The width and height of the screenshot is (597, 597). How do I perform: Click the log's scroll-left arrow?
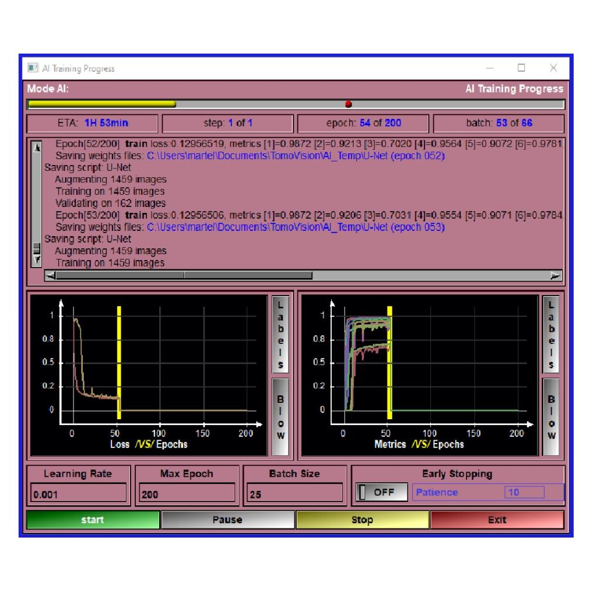50,276
